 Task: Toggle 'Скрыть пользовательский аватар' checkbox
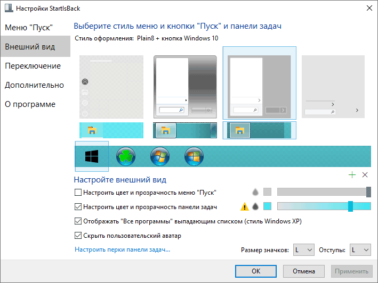(x=78, y=236)
